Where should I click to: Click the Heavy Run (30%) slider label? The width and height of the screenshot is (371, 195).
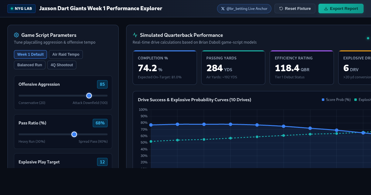32,141
